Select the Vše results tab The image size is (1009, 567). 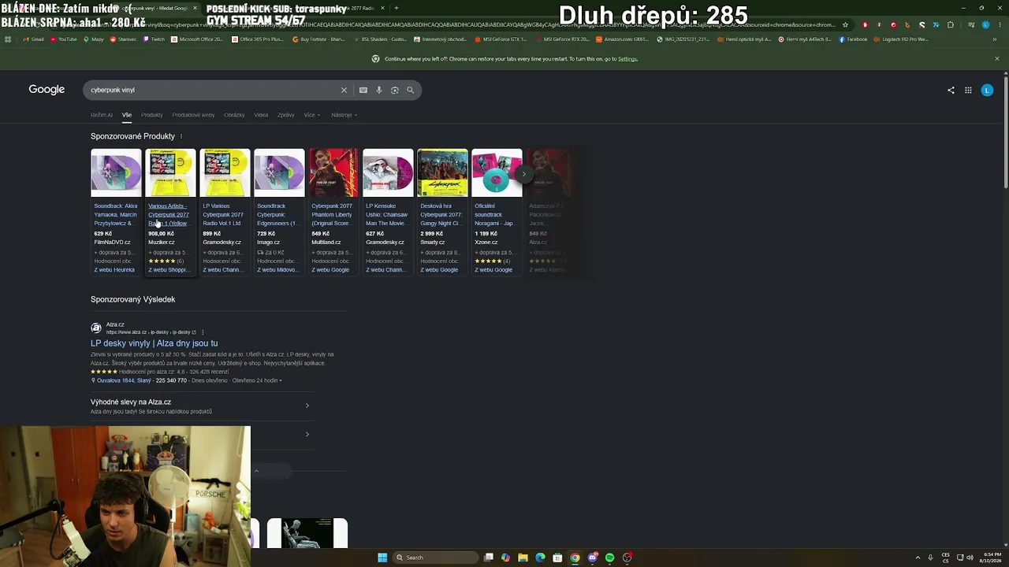127,115
